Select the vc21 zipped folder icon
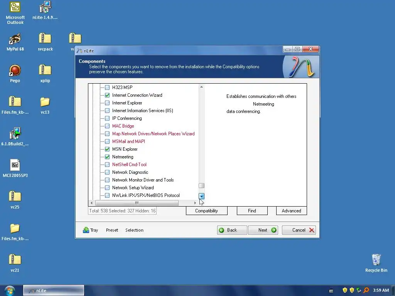395x296 pixels. pyautogui.click(x=15, y=263)
